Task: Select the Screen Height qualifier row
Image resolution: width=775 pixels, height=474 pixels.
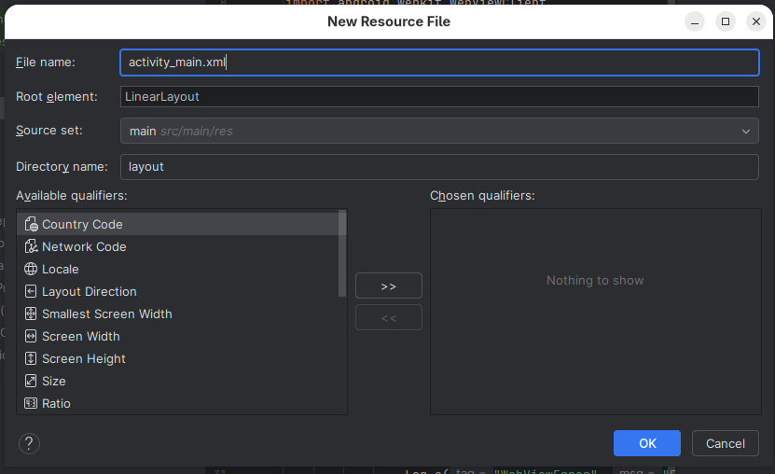Action: coord(178,359)
